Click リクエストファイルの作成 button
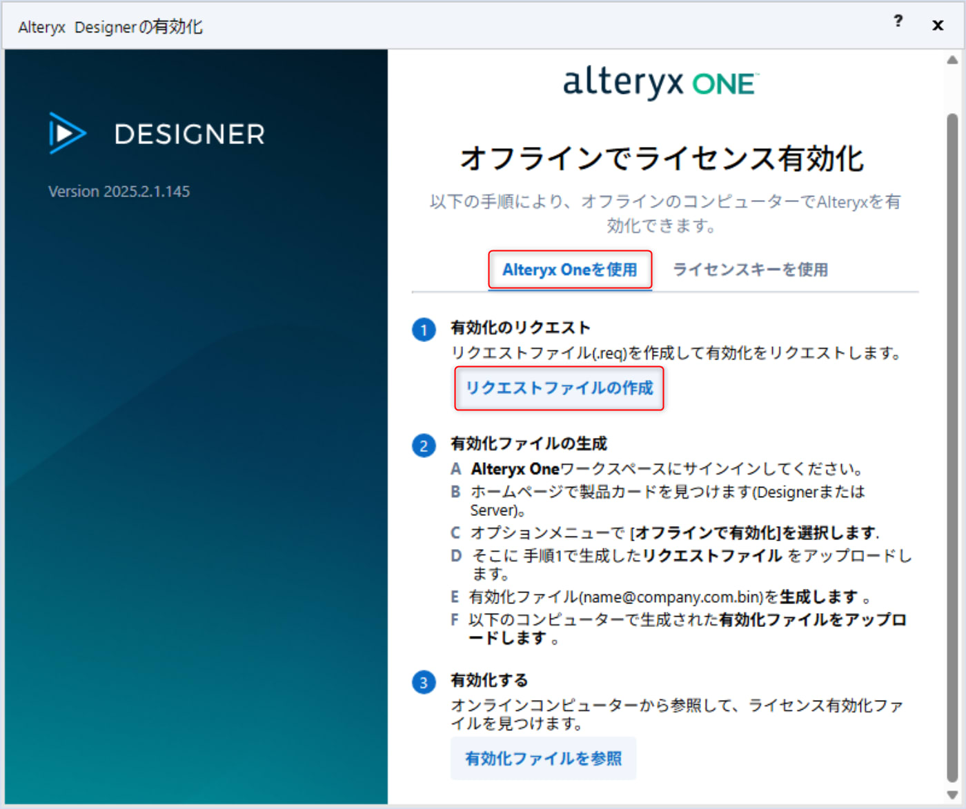This screenshot has width=966, height=809. (x=559, y=388)
